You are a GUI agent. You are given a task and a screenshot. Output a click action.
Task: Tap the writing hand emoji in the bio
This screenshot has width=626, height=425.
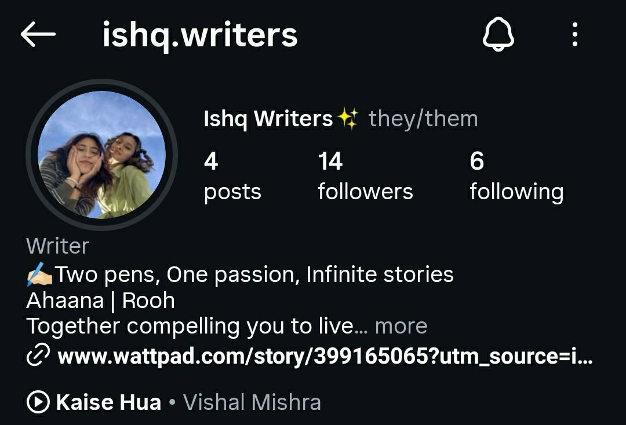click(39, 274)
